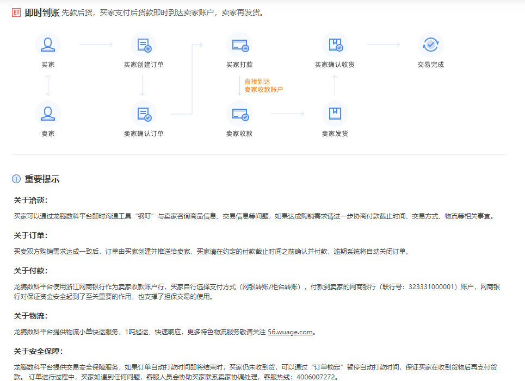This screenshot has width=525, height=381.
Task: Click the 关于物流 section heading
Action: pos(30,316)
